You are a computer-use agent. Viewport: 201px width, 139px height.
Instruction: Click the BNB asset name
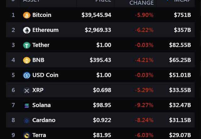38,60
